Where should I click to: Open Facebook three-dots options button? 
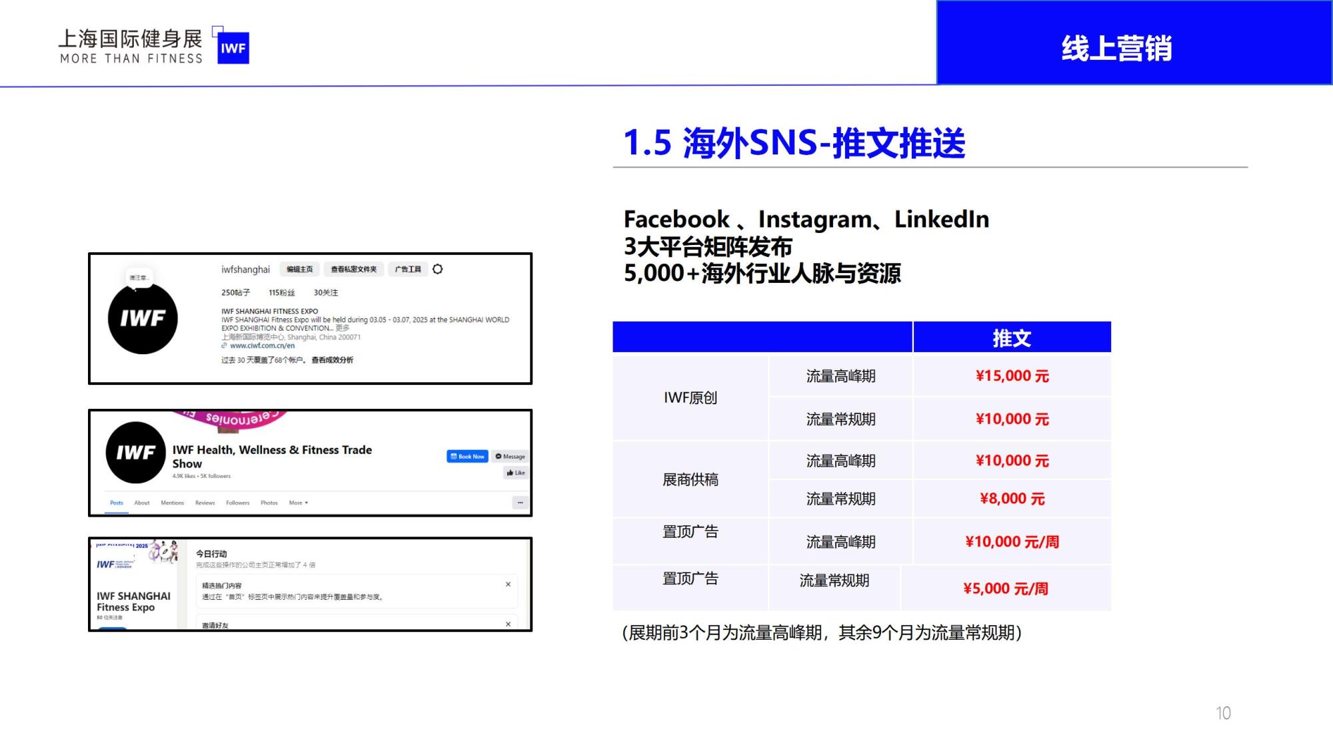520,503
